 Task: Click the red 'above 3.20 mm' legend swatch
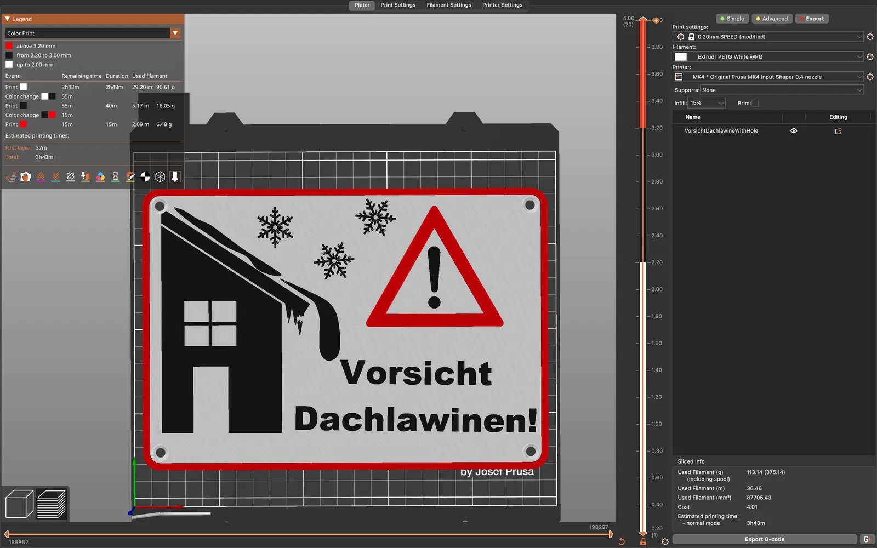[9, 46]
